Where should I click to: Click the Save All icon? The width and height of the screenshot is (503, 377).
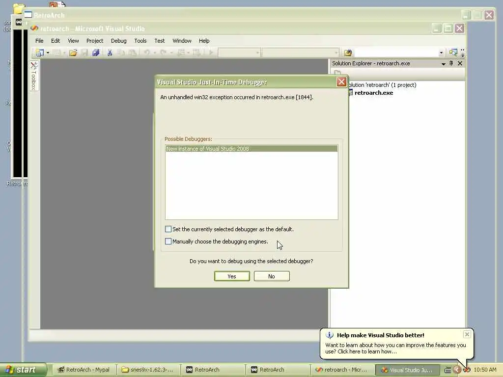point(96,52)
